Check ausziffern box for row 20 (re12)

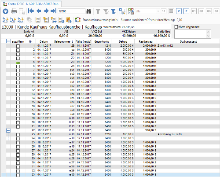point(18,123)
